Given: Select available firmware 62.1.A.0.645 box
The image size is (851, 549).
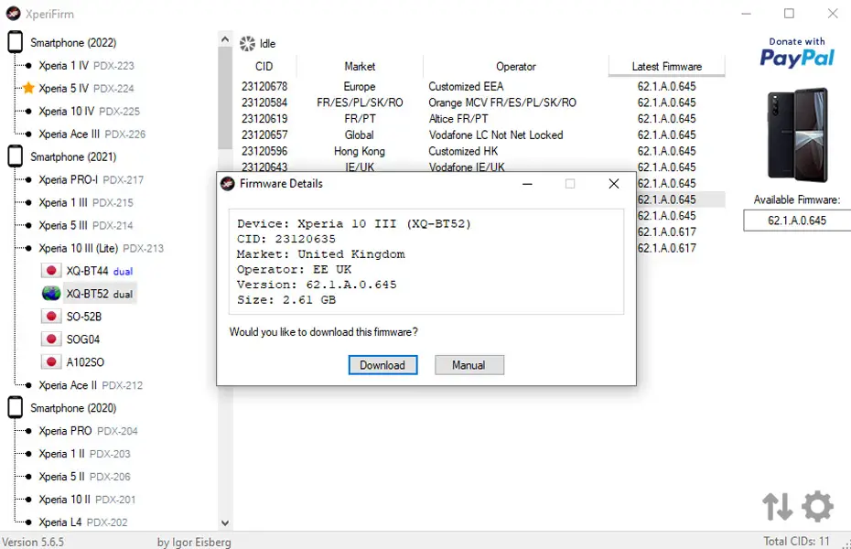Looking at the screenshot, I should coord(797,221).
